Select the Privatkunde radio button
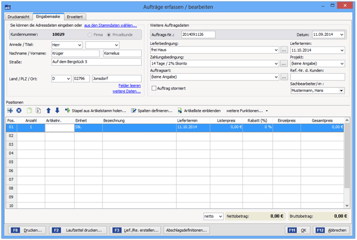Viewport: 357px width, 240px height. [109, 35]
